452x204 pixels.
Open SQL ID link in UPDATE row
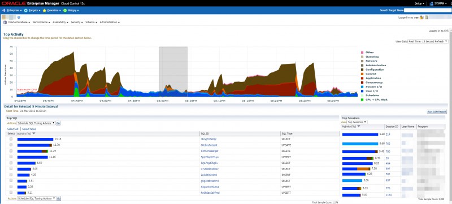pyautogui.click(x=209, y=145)
